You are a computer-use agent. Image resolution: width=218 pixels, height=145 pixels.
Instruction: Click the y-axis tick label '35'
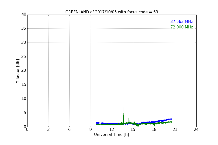tap(24, 28)
